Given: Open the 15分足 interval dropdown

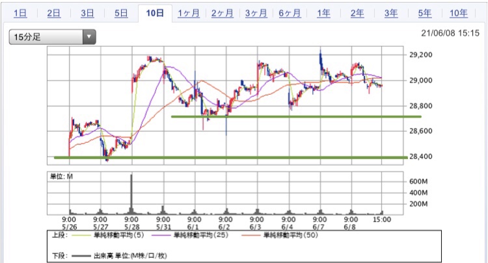Looking at the screenshot, I should (52, 37).
